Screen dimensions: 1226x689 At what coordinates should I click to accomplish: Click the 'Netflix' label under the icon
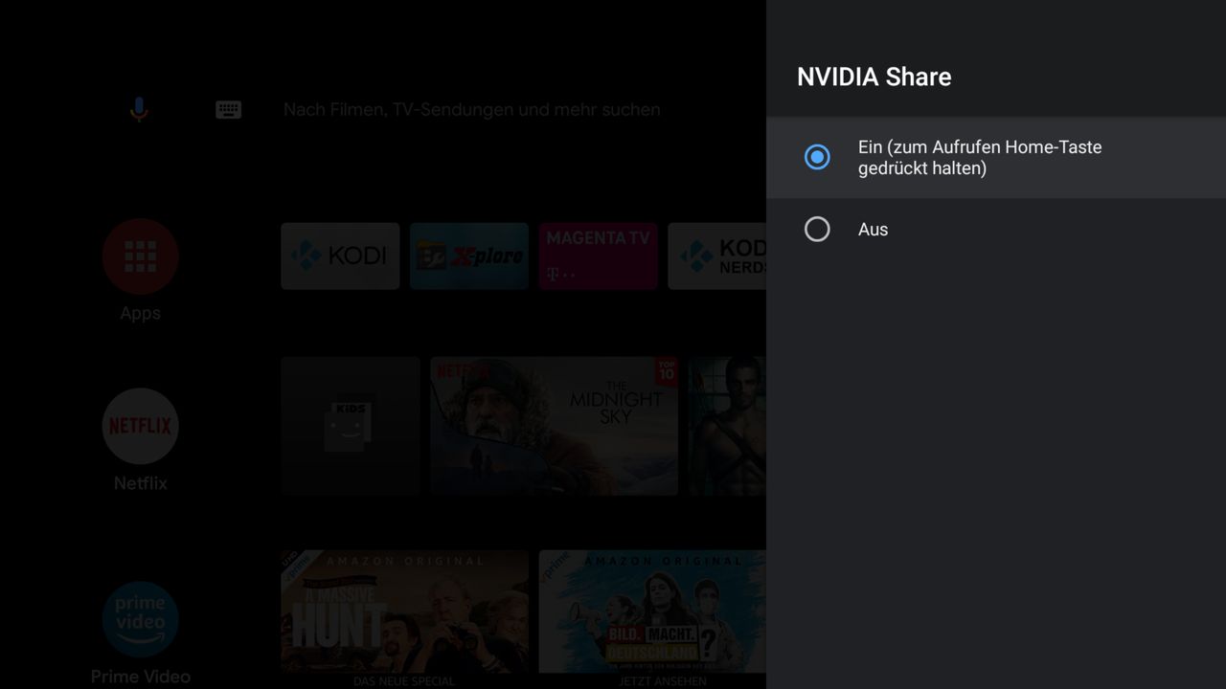140,483
